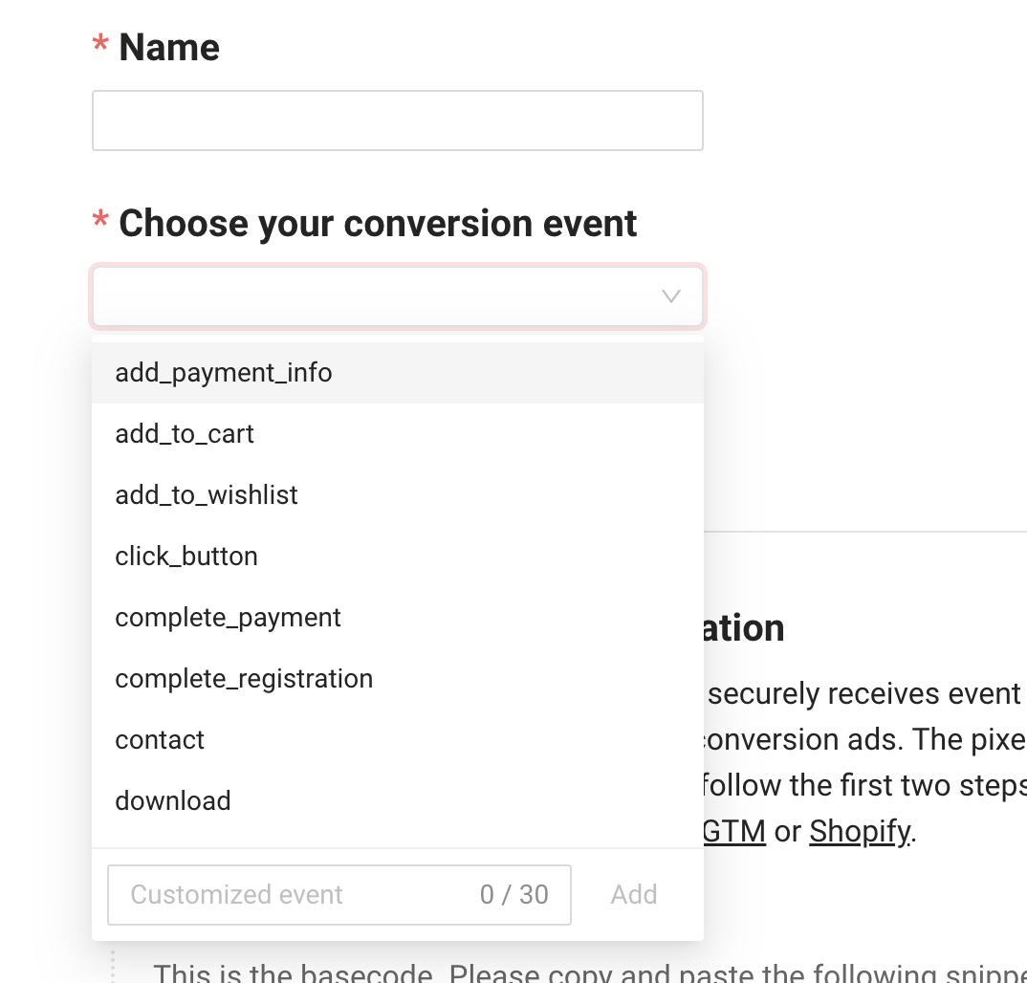Click the Name field label

click(x=169, y=47)
